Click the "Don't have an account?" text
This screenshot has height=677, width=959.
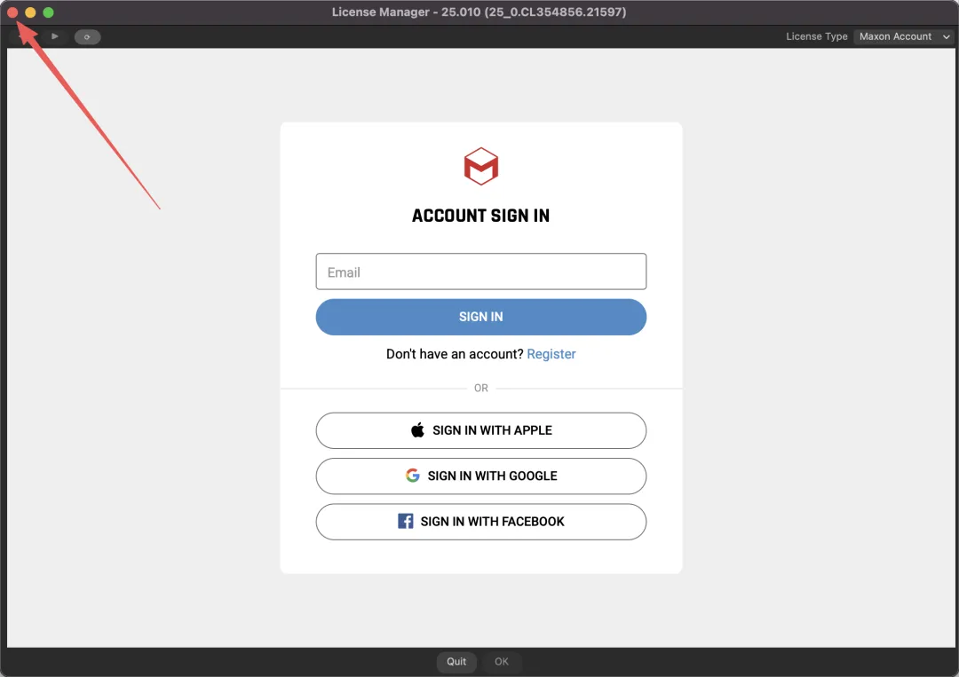[x=455, y=354]
